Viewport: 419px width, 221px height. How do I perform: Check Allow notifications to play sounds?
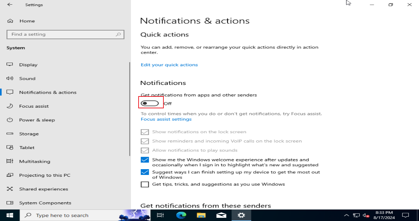(x=145, y=150)
